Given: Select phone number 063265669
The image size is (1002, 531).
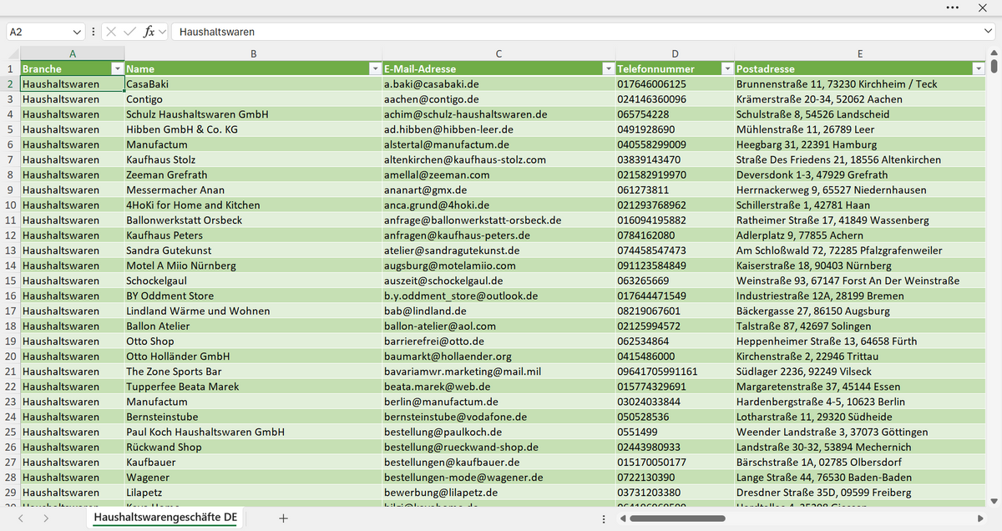Looking at the screenshot, I should tap(675, 281).
